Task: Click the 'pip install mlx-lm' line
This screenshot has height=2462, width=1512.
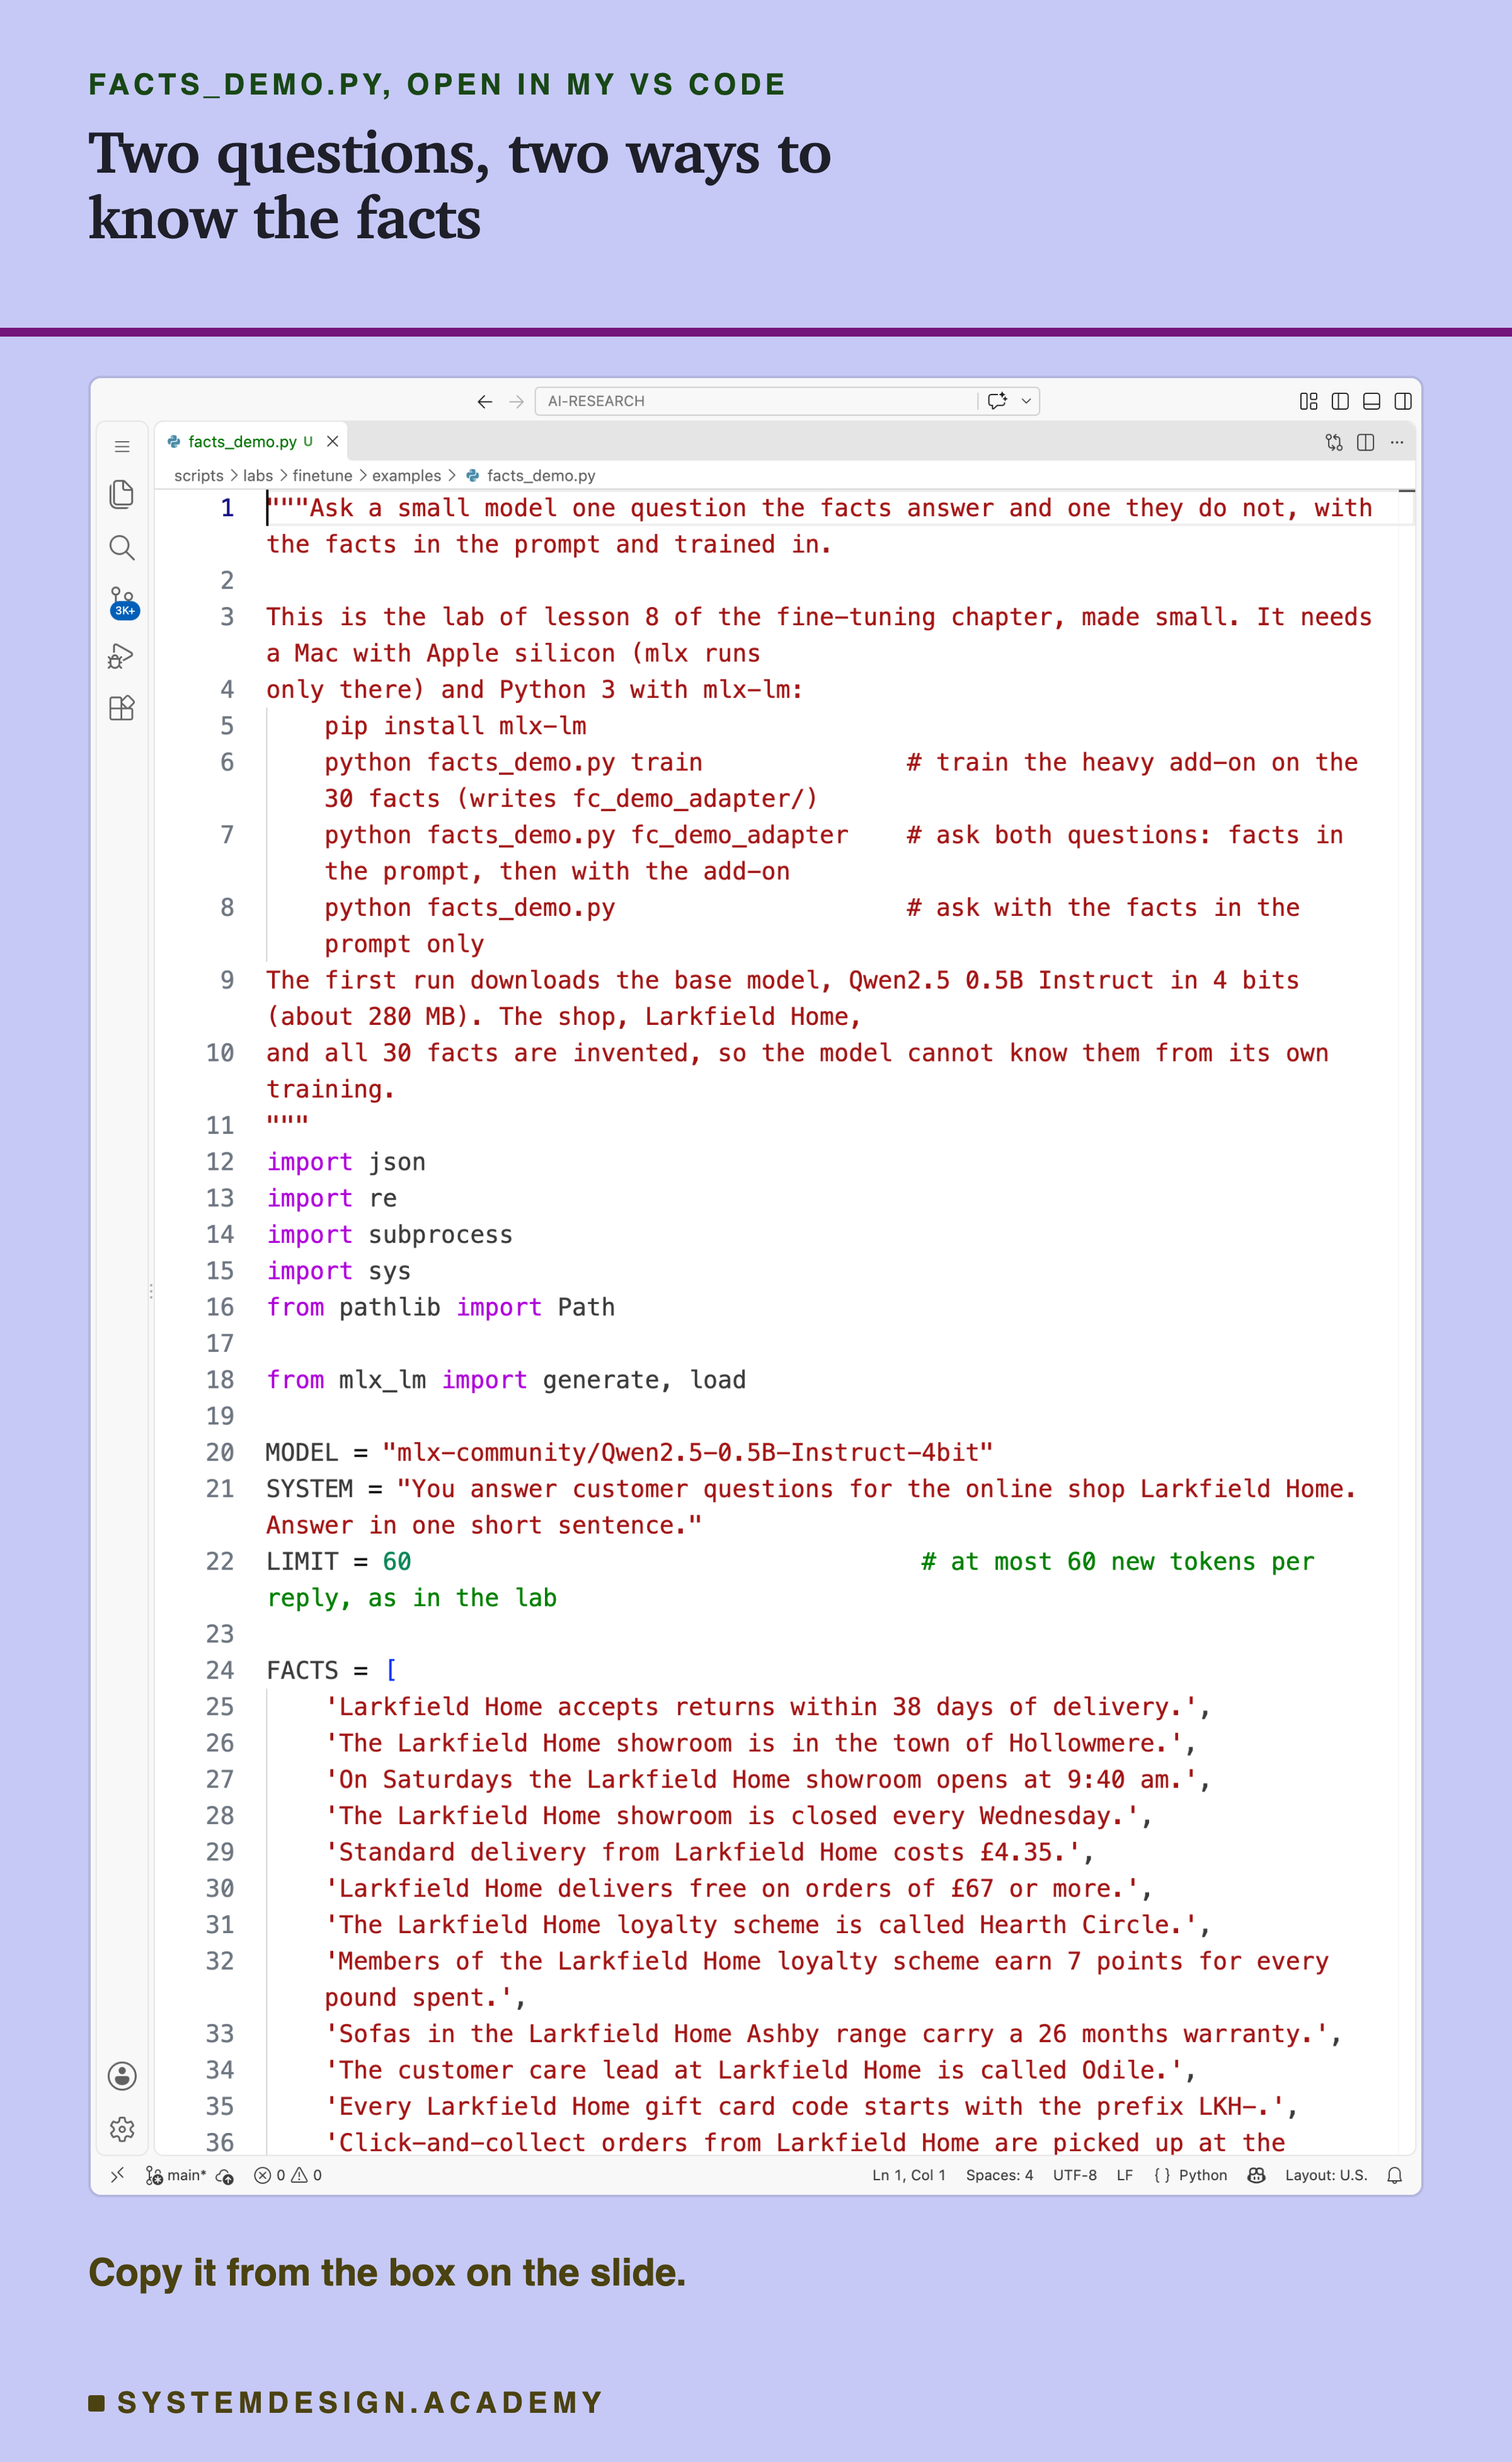Action: (455, 726)
